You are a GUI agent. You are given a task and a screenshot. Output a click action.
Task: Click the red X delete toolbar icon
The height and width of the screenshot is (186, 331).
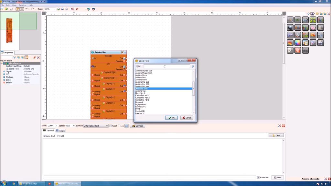(x=77, y=9)
